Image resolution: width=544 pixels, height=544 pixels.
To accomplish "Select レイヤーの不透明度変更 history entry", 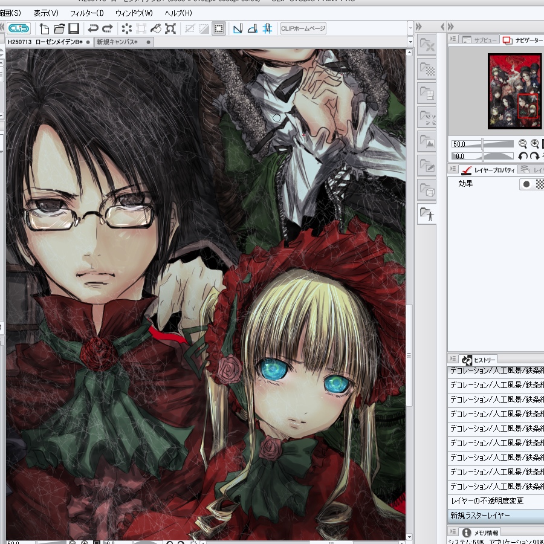I will (496, 501).
